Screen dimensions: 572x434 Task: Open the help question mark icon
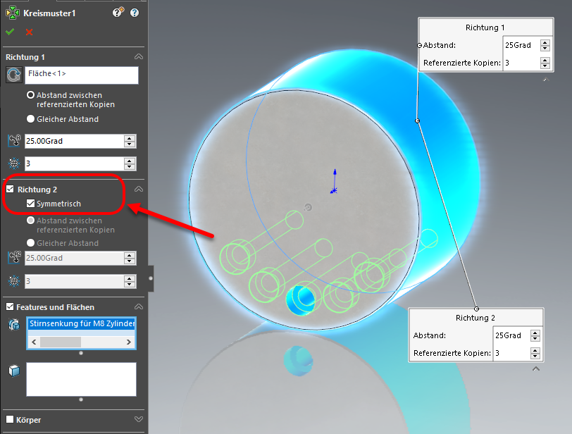point(135,13)
